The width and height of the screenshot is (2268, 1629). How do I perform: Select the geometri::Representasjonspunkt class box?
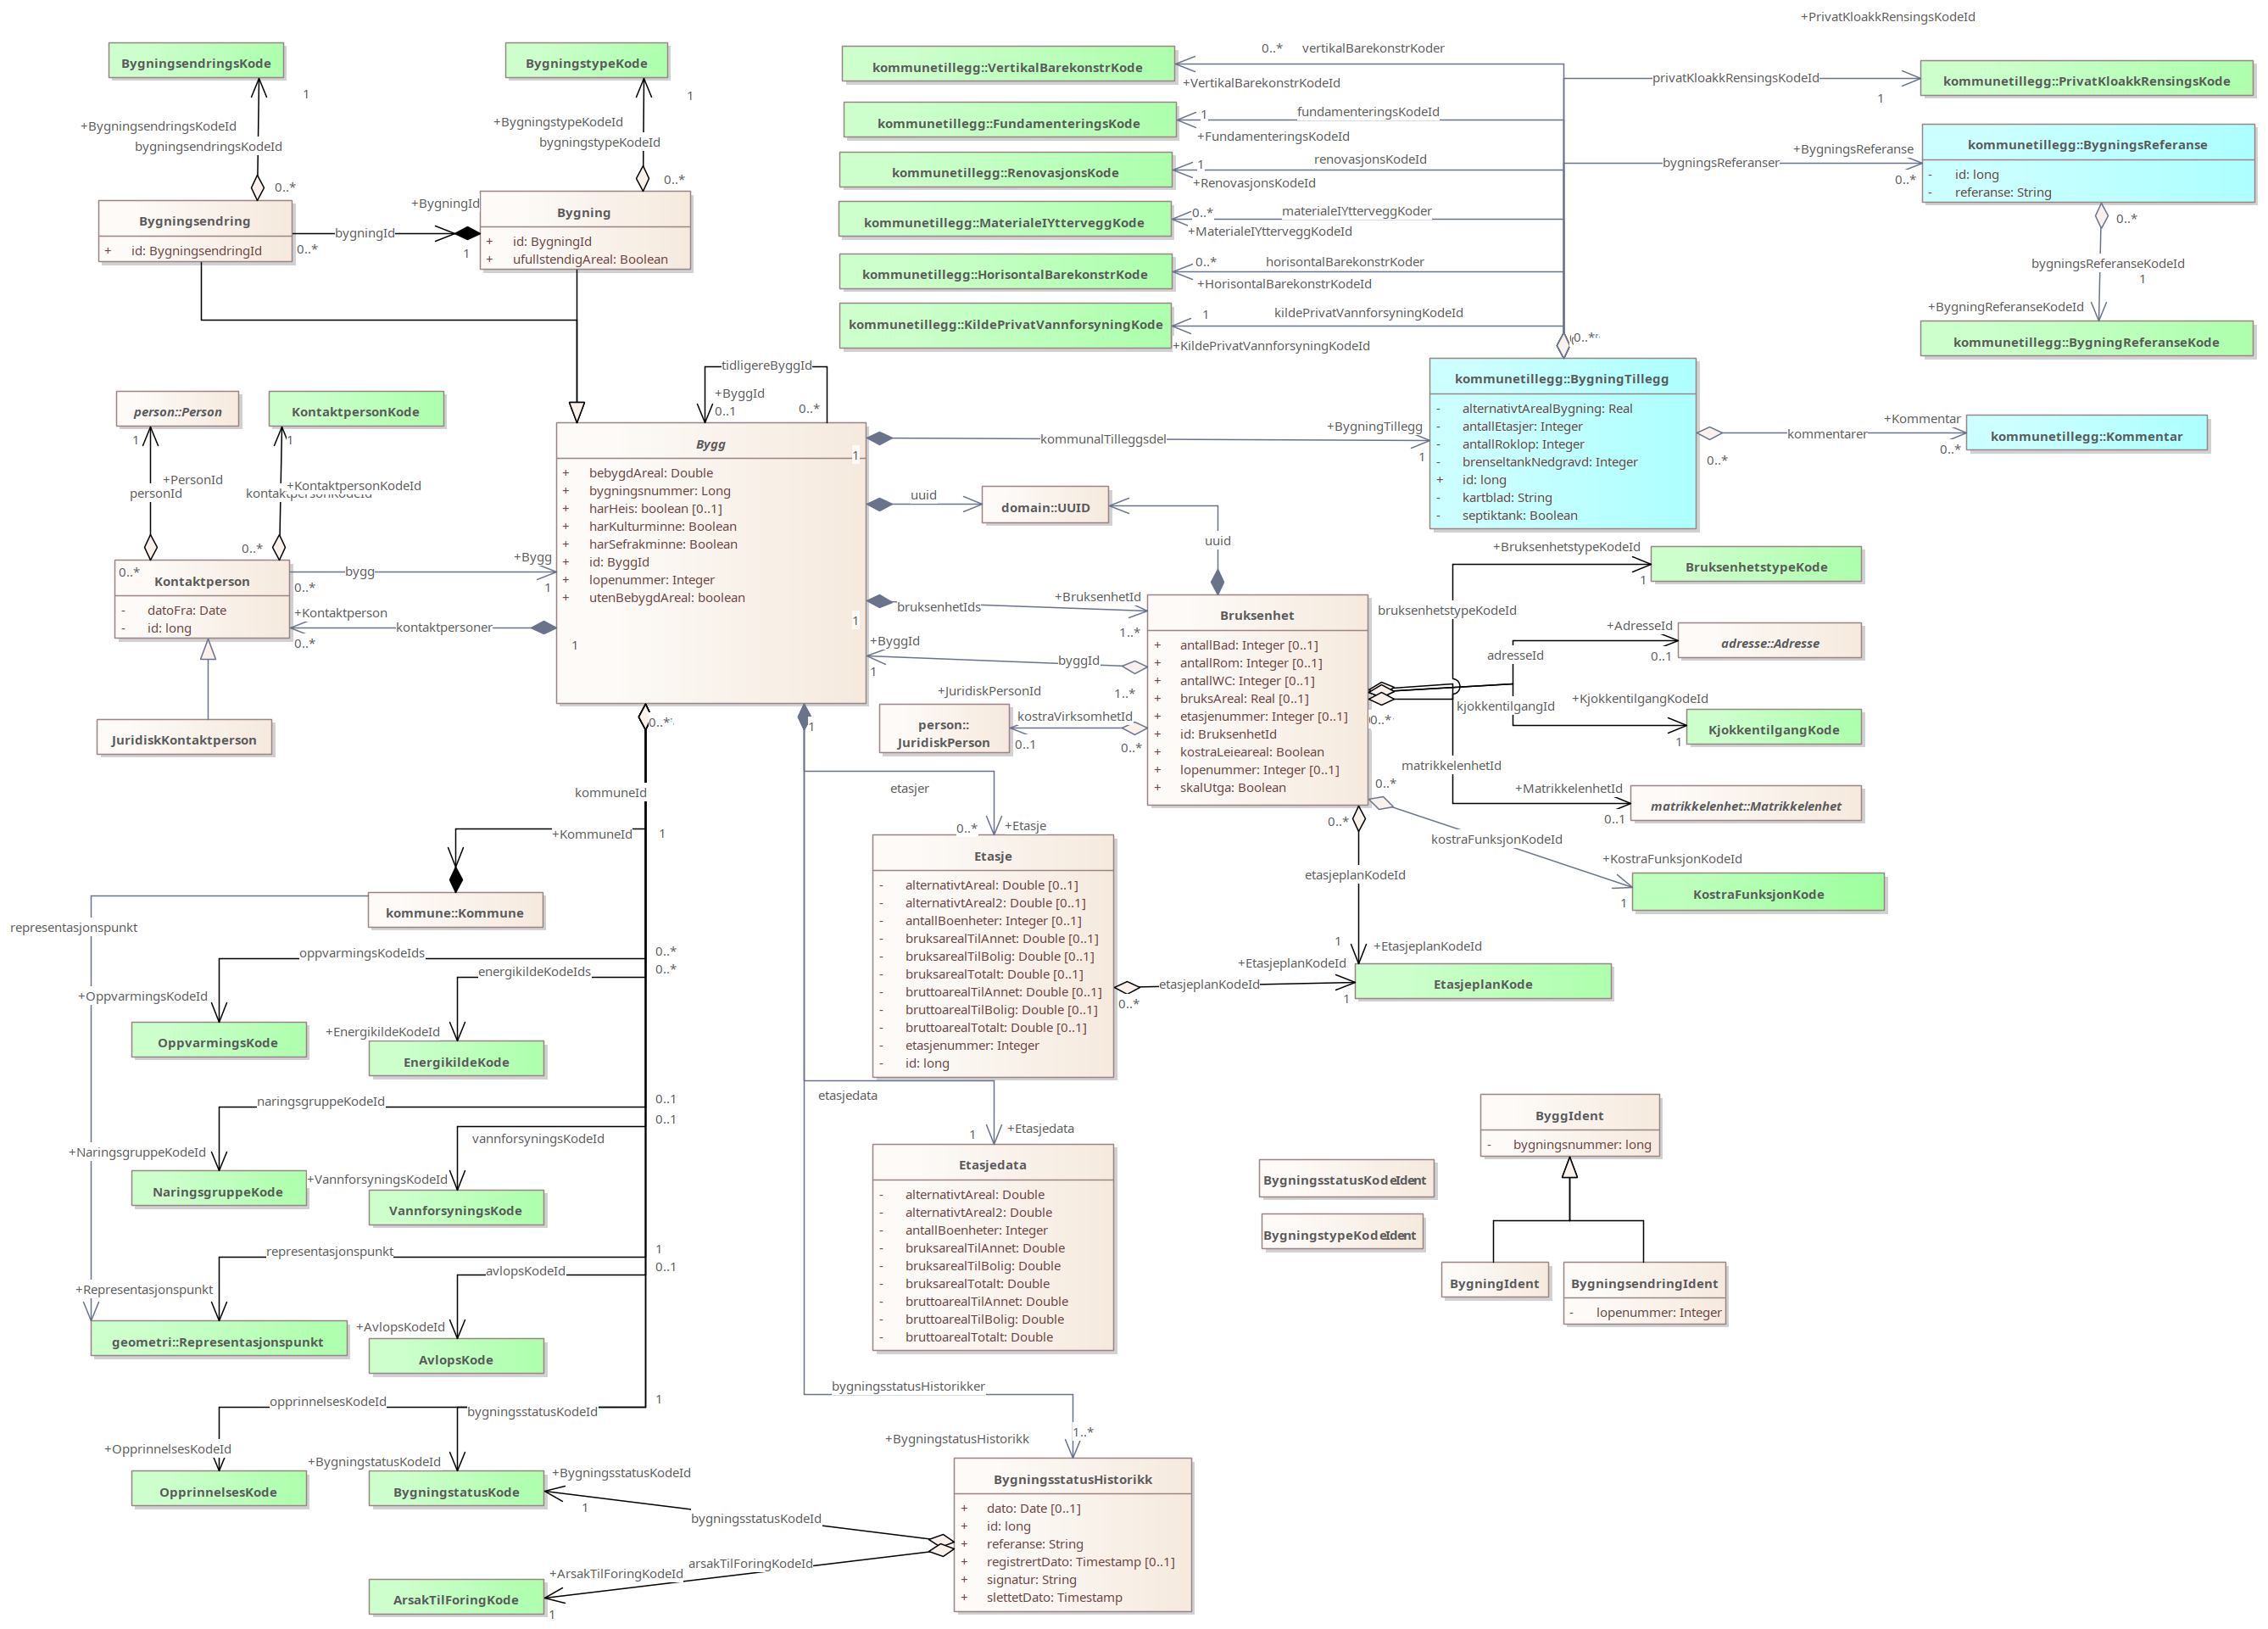[218, 1342]
